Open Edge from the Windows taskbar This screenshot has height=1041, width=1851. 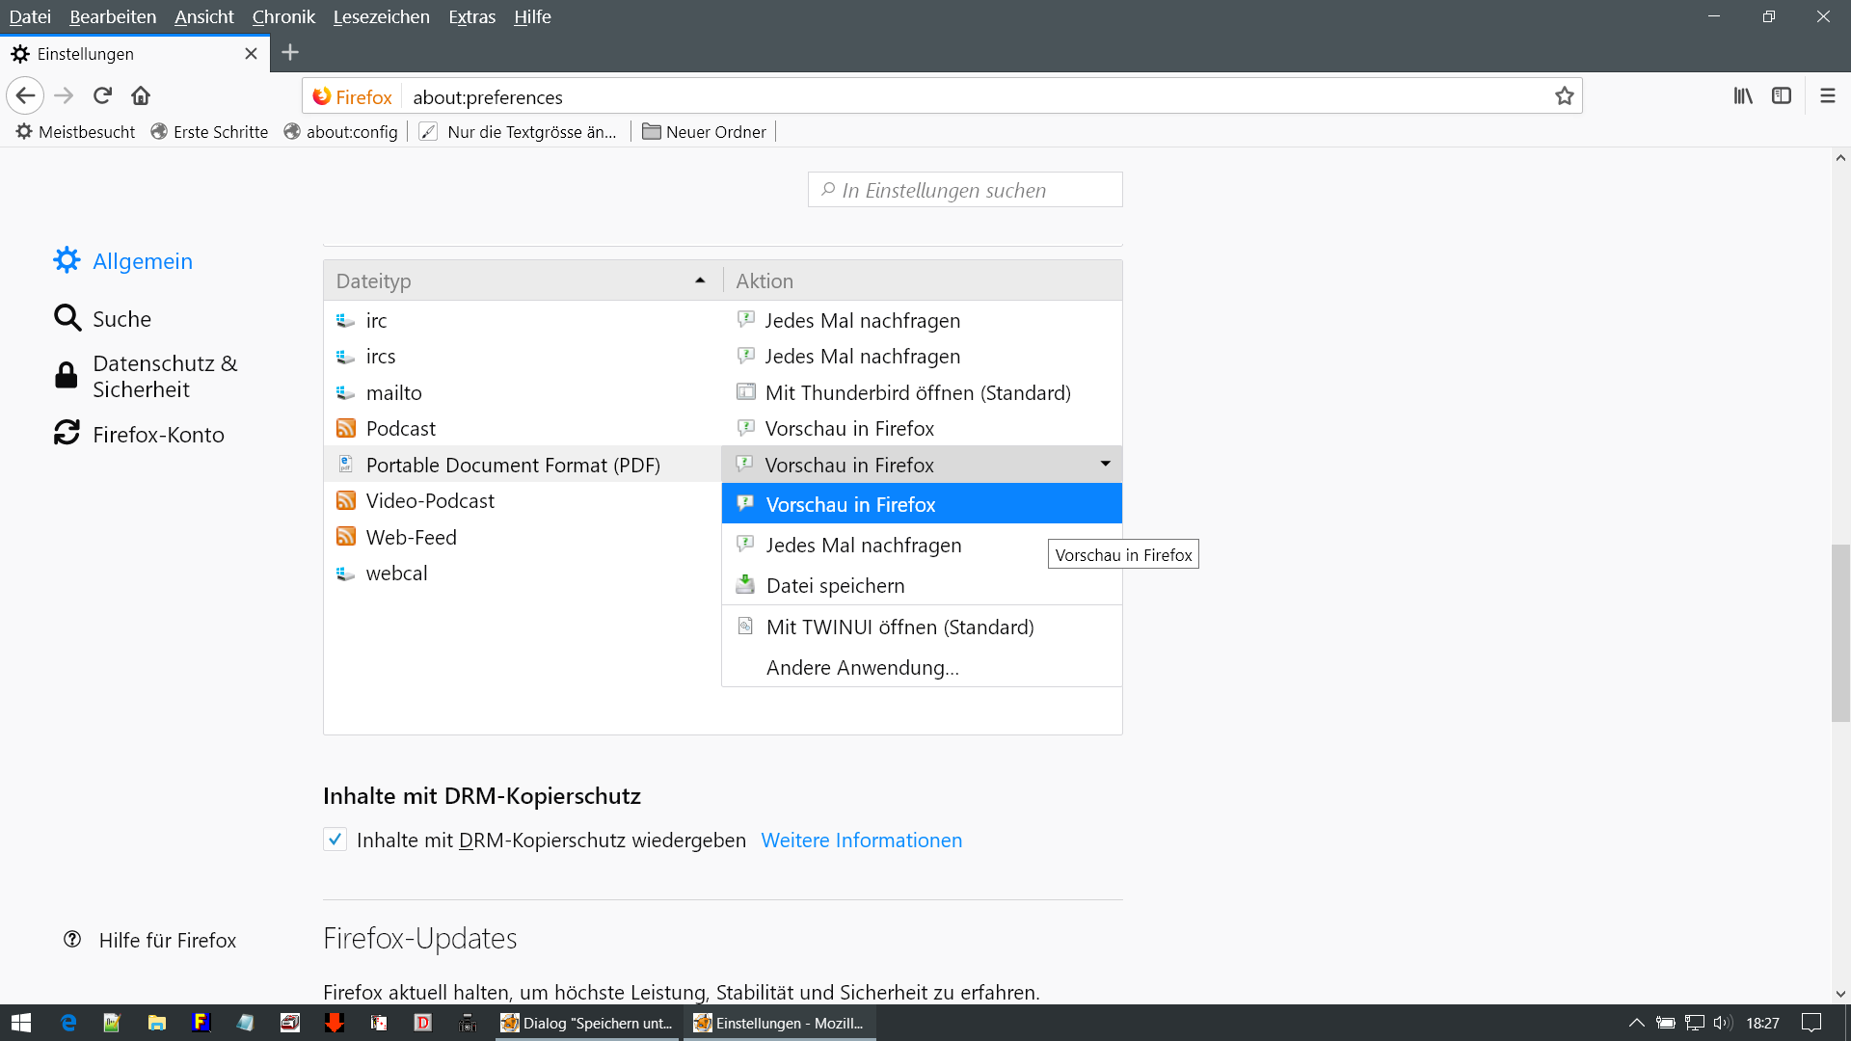coord(68,1023)
